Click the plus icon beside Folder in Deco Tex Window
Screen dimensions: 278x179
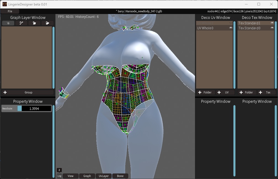(241, 92)
